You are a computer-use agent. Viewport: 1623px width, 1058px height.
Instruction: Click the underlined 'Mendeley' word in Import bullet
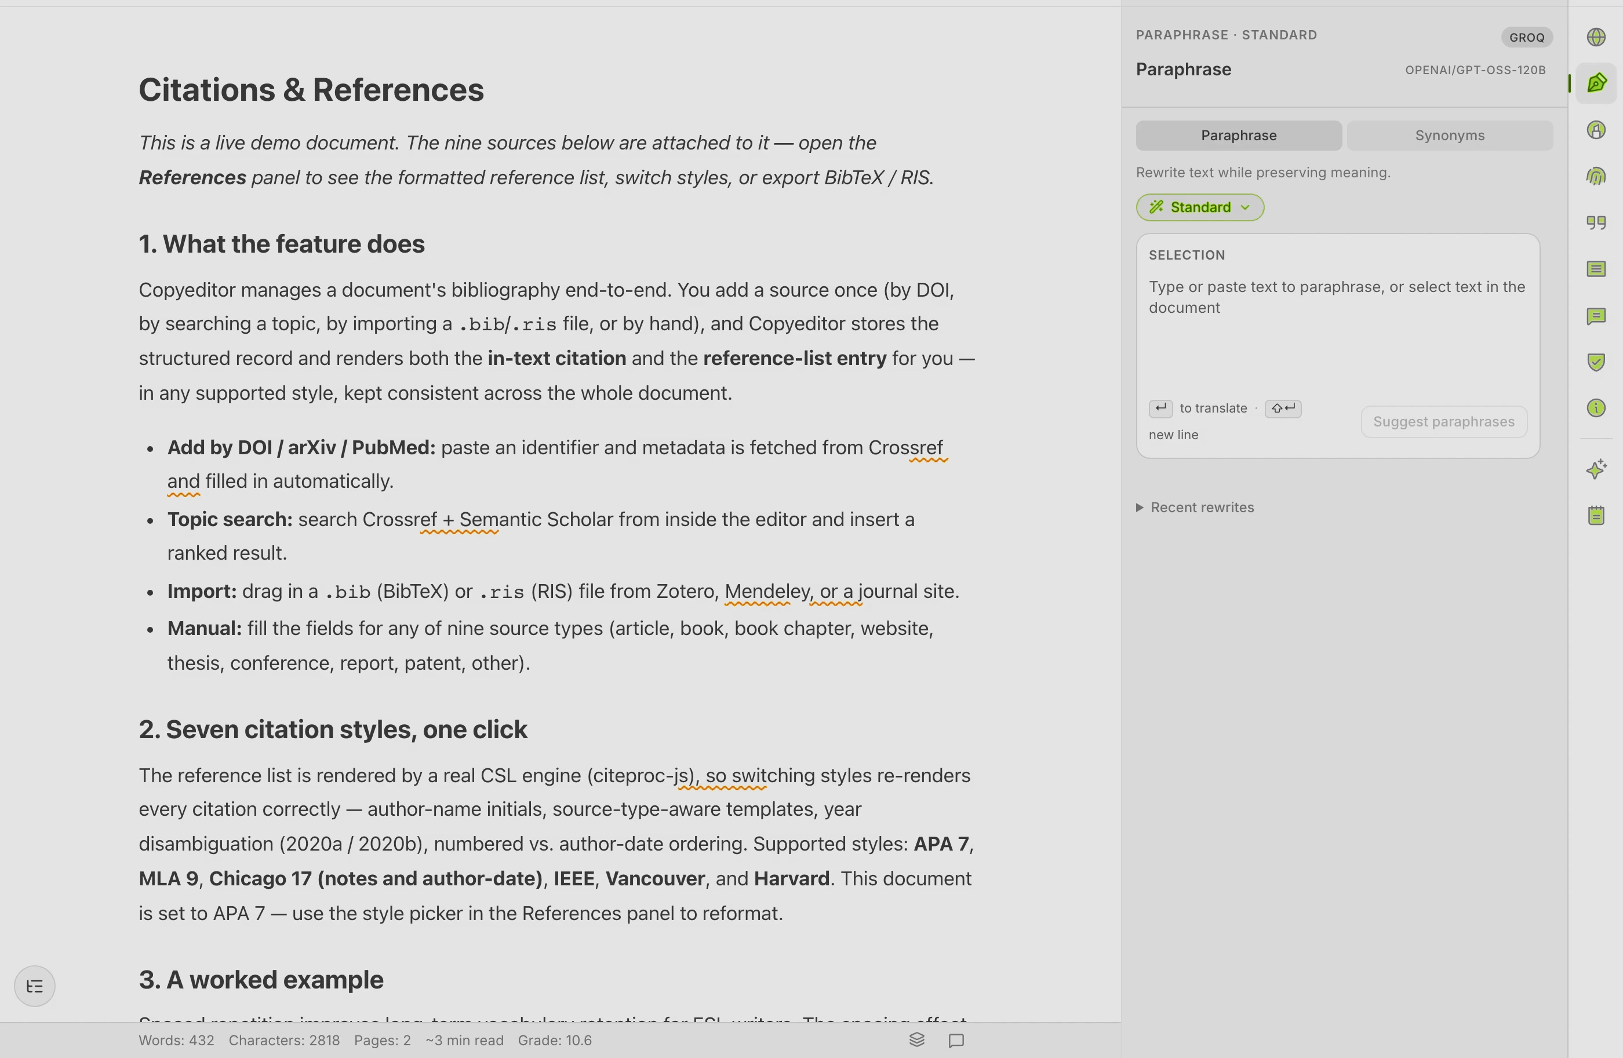[766, 591]
